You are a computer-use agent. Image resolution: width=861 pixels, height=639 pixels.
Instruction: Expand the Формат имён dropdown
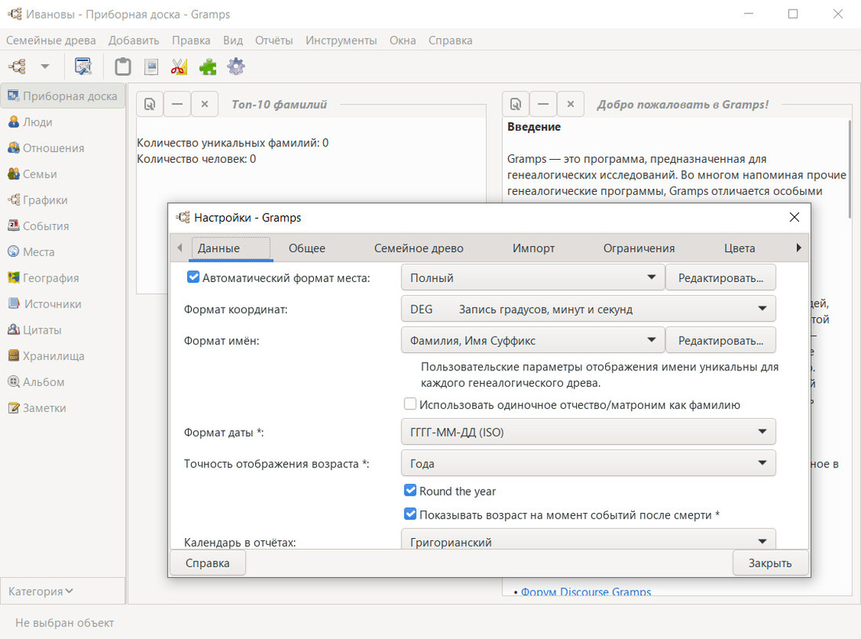[532, 340]
